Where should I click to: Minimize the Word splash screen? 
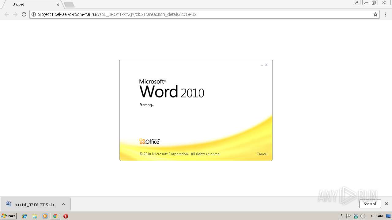tap(262, 65)
